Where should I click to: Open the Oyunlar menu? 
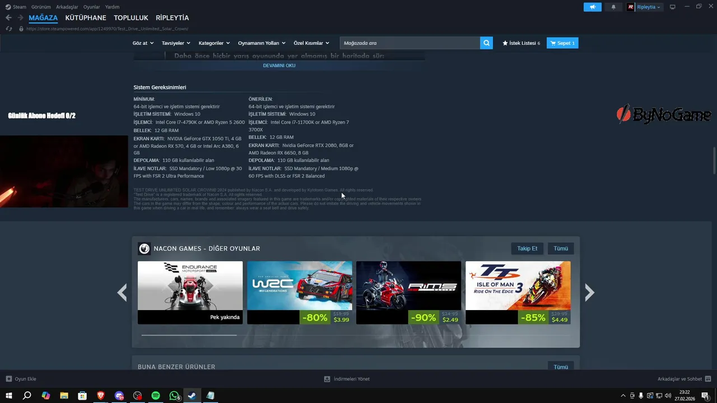(92, 7)
